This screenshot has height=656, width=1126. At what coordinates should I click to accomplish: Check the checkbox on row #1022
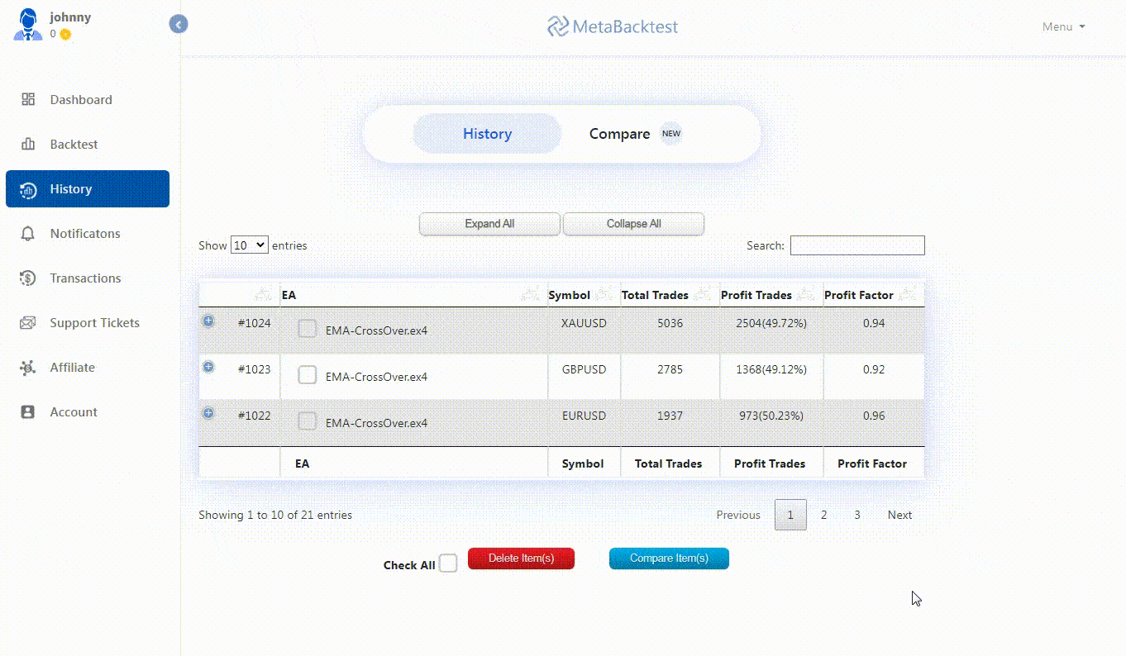pos(307,421)
